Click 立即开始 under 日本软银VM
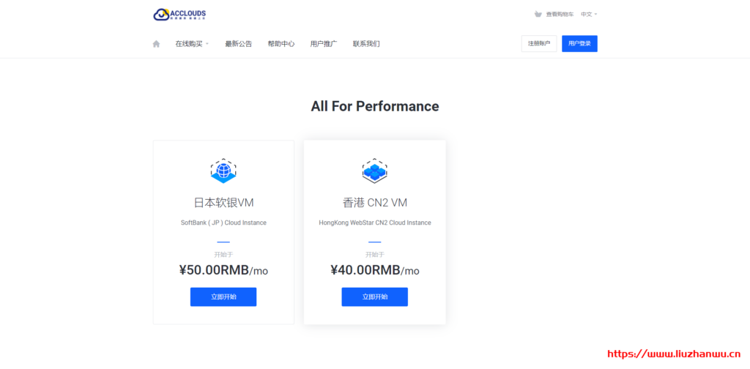 coord(223,297)
